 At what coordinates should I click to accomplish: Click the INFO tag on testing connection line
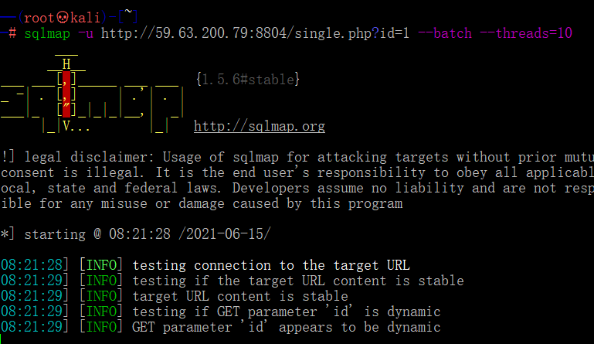click(x=105, y=265)
